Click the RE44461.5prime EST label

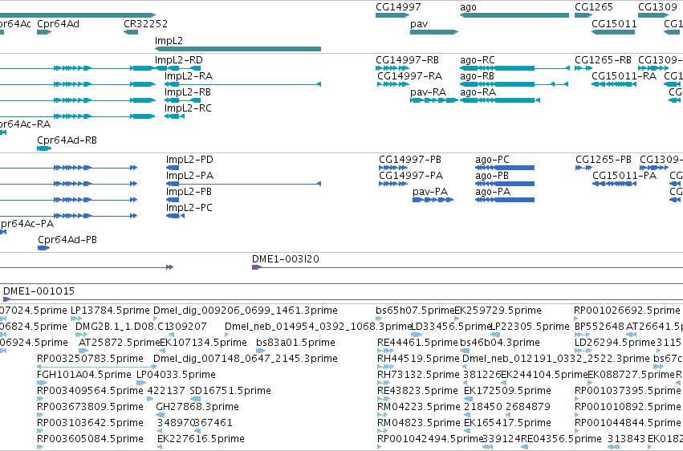coord(417,343)
